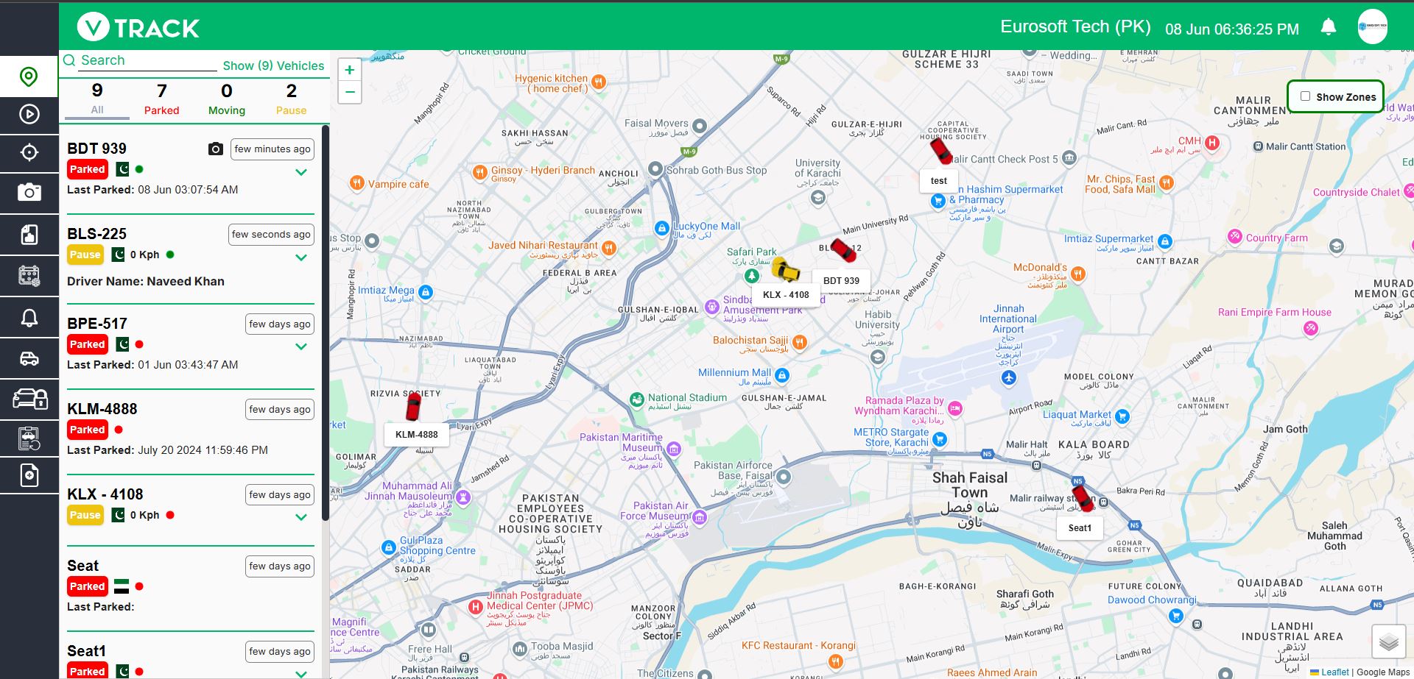The height and width of the screenshot is (679, 1414).
Task: Expand the BLS-225 vehicle details
Action: coord(301,257)
